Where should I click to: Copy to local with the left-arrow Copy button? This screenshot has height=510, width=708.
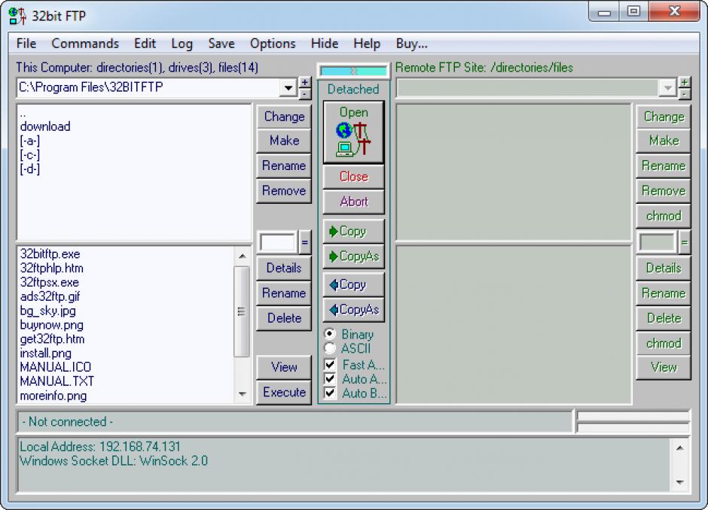(x=353, y=284)
